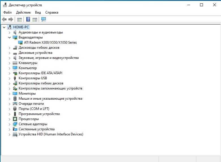Click the Процессоры chip icon
221x162 pixels.
[x=15, y=119]
